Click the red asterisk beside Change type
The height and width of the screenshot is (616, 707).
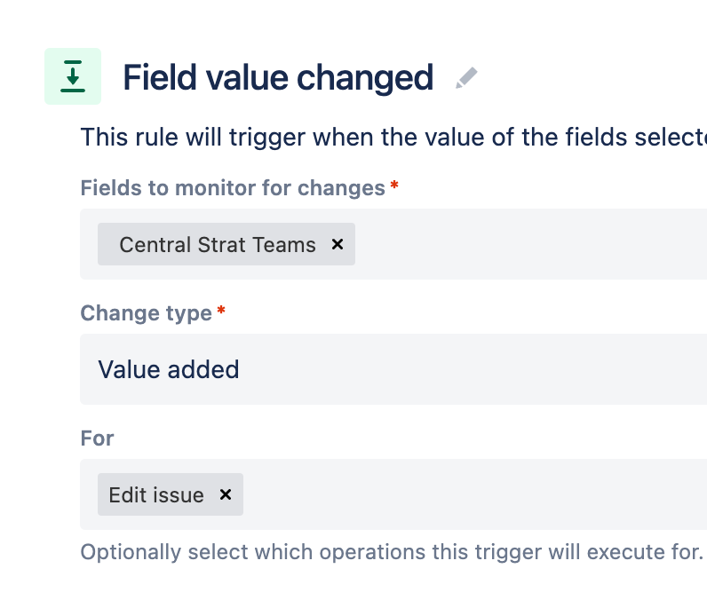point(221,310)
